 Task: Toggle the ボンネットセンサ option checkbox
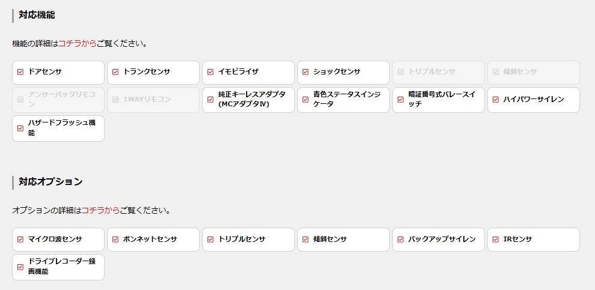coord(116,240)
